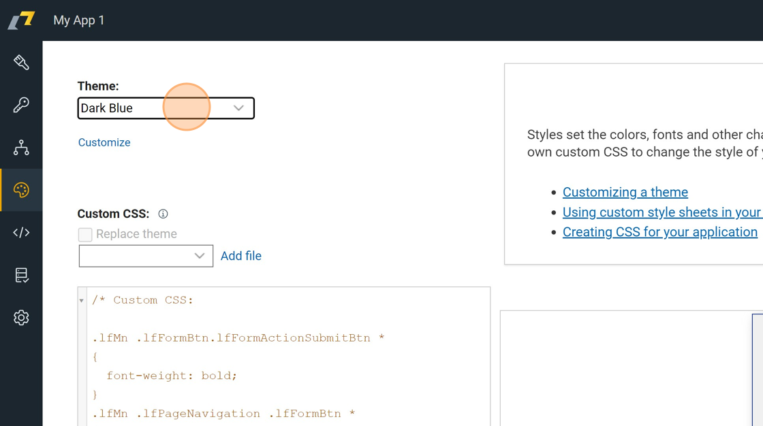The height and width of the screenshot is (426, 763).
Task: Open the key icon in sidebar
Action: point(21,105)
